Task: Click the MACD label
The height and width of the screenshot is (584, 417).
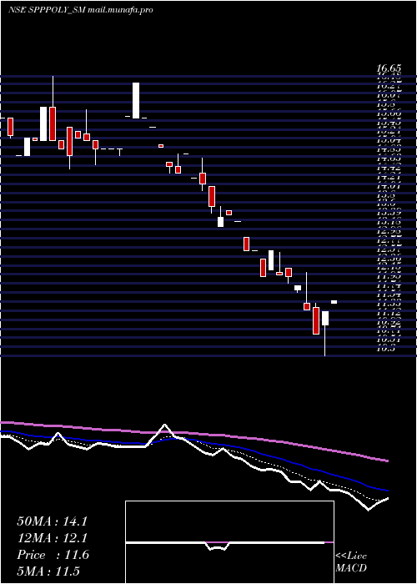Action: tap(351, 568)
